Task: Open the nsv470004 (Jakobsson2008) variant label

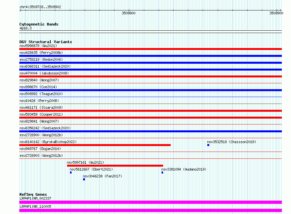Action: tap(44, 73)
